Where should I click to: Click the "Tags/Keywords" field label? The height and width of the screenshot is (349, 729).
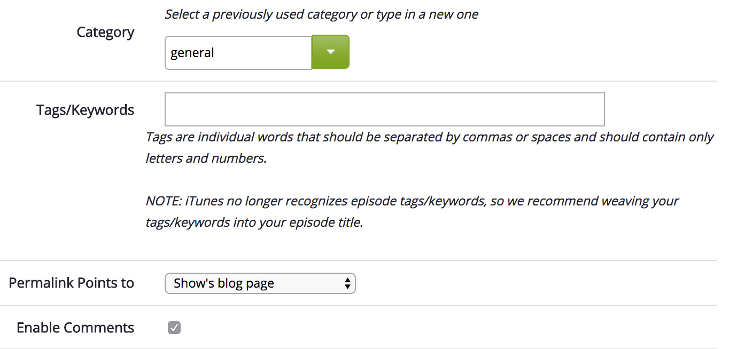[85, 110]
